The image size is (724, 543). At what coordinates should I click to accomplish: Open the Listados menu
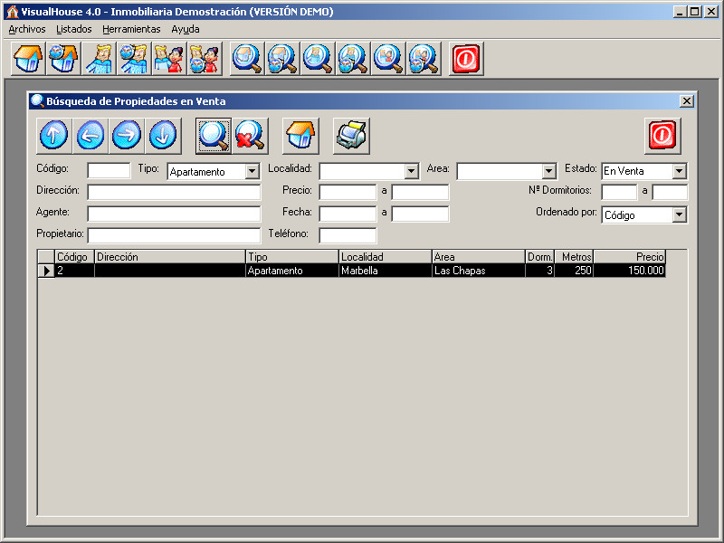pyautogui.click(x=74, y=29)
